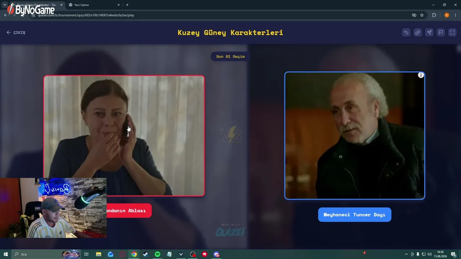Open the dark V-shaped taskbar app icon
The height and width of the screenshot is (259, 461).
click(181, 254)
